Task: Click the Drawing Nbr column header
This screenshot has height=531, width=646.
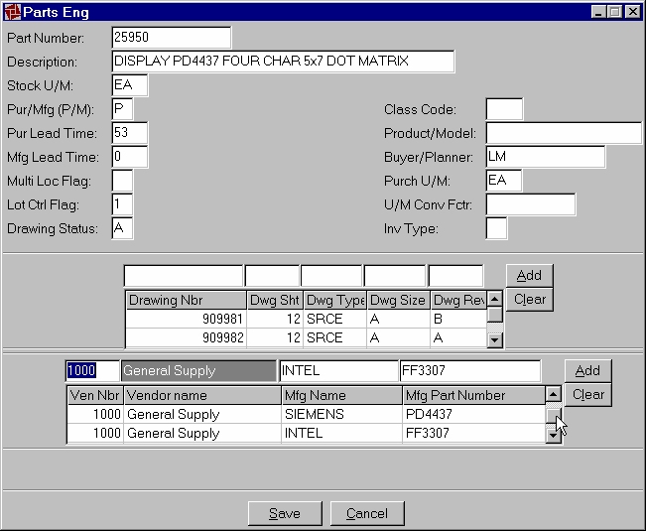Action: point(186,300)
